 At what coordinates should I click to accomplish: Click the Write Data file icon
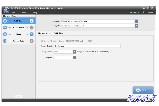tap(5, 41)
